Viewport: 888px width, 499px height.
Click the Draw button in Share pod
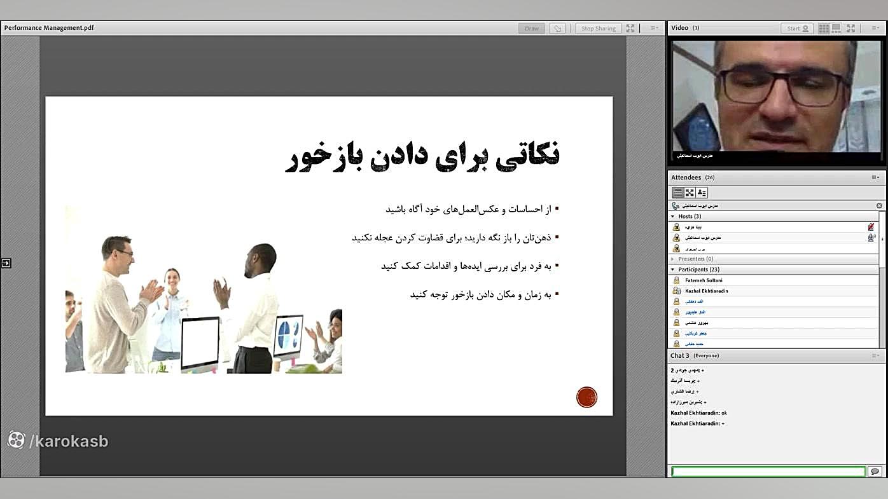tap(532, 28)
